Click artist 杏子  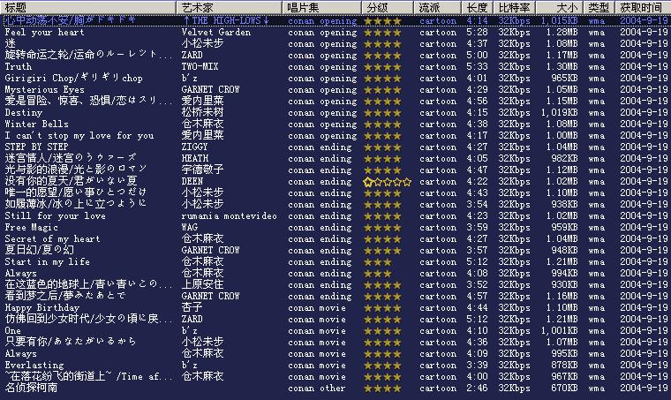click(x=192, y=307)
